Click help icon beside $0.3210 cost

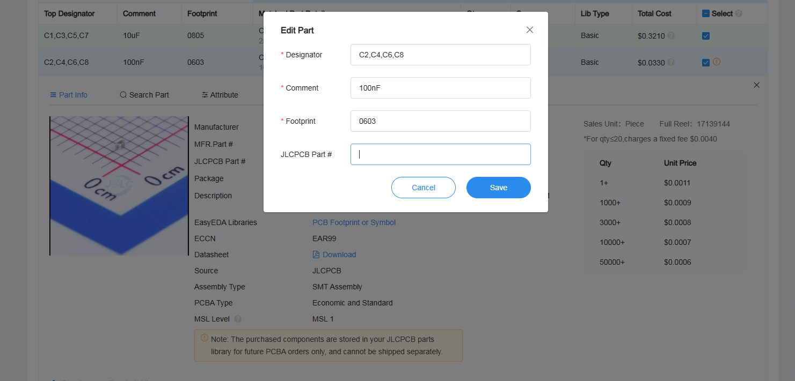[671, 35]
